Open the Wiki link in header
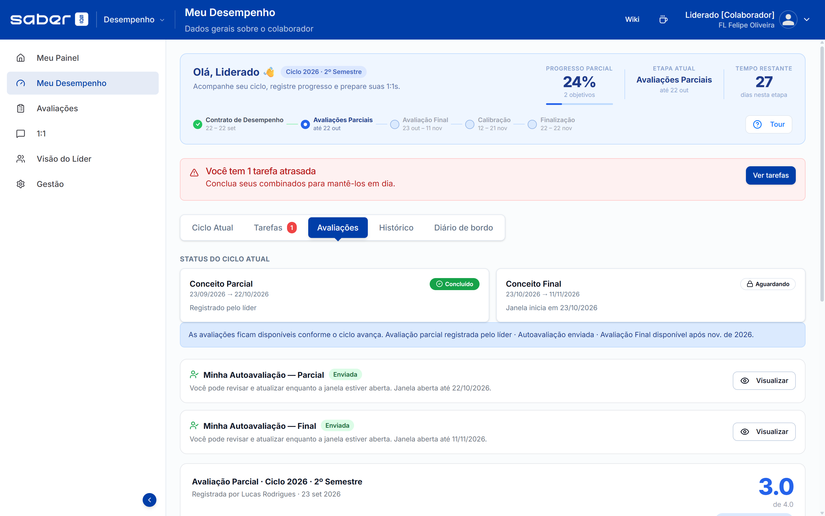 pos(632,19)
